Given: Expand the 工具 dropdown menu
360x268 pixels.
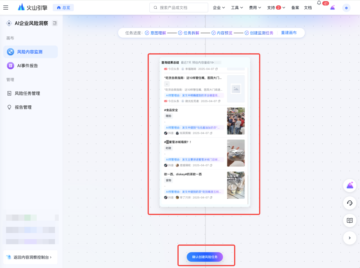Looking at the screenshot, I should (237, 8).
